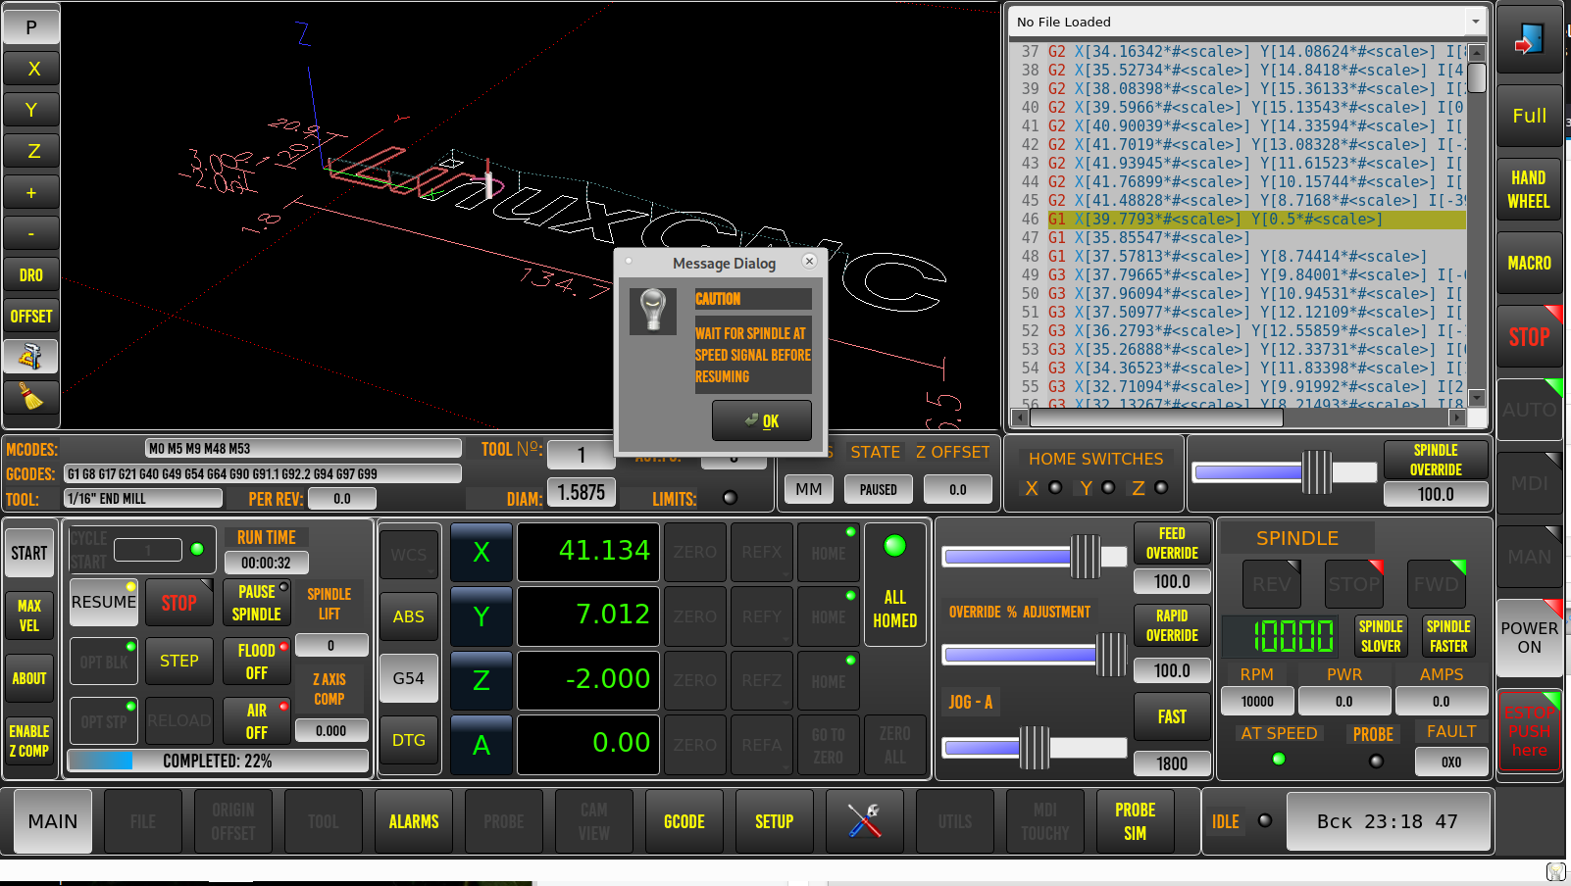
Task: Click the lightbulb caution icon in dialog
Action: [x=653, y=311]
